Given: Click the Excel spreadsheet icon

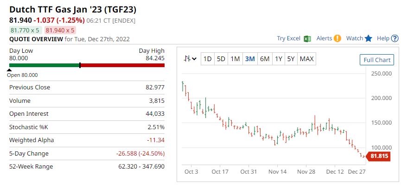Looking at the screenshot, I should (307, 38).
